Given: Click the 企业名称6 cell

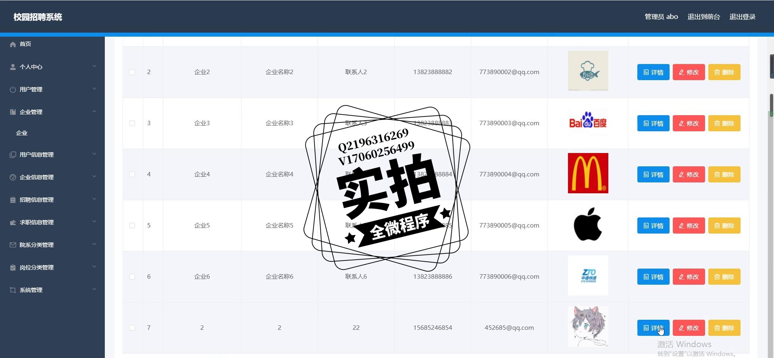Looking at the screenshot, I should point(279,277).
